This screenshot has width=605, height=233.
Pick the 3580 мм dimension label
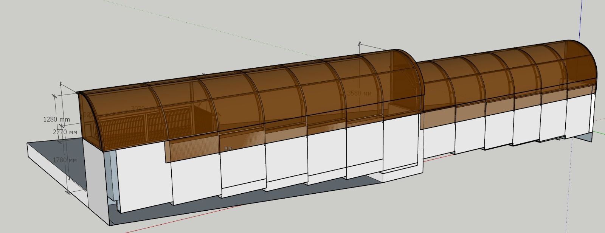click(x=359, y=93)
